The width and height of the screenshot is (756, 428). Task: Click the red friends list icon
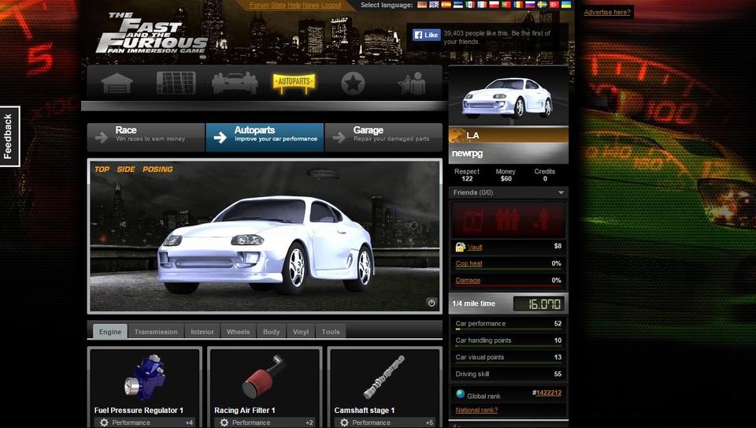(x=473, y=220)
